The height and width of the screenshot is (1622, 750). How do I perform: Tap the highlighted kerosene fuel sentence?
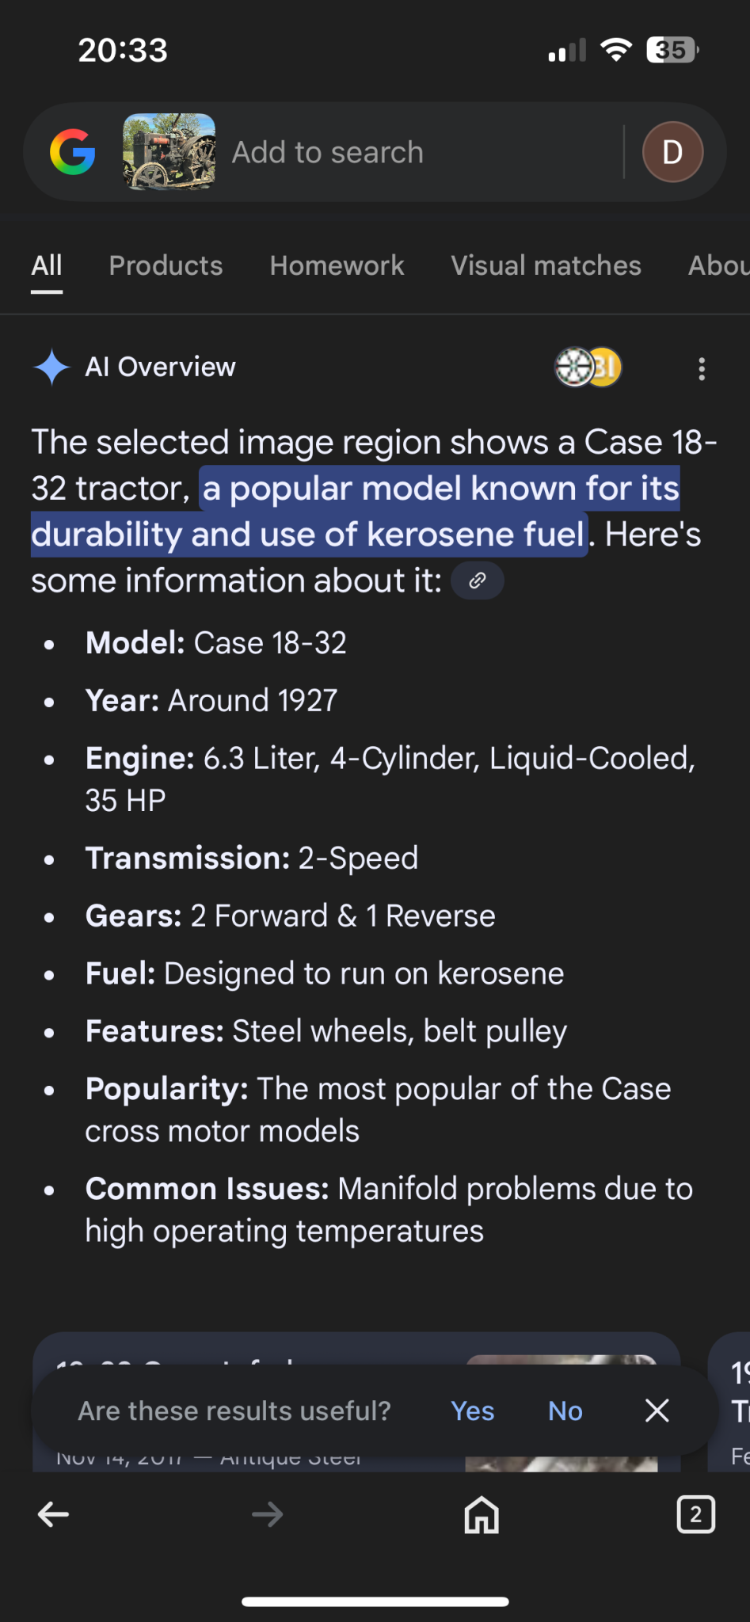click(x=356, y=512)
